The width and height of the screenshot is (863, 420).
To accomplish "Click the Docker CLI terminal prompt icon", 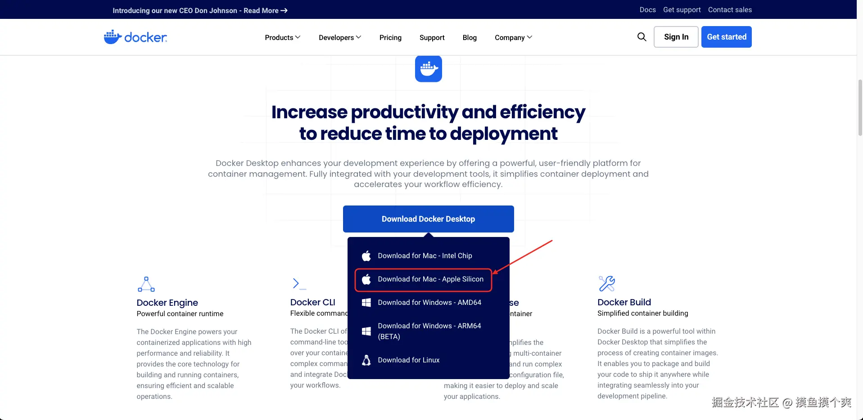I will (299, 283).
